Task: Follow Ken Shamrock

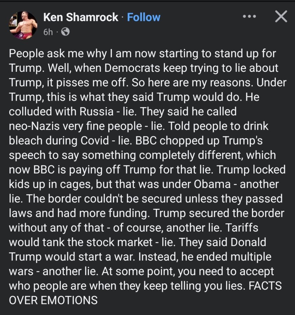Action: click(144, 17)
